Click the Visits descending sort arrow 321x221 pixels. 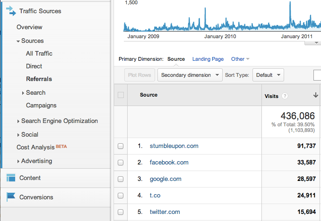click(x=315, y=95)
